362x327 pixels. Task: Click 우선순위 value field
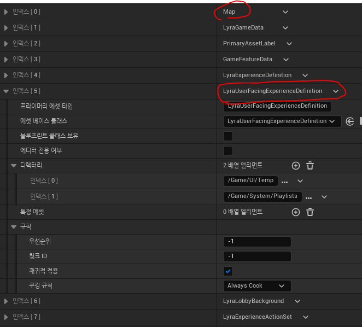257,242
